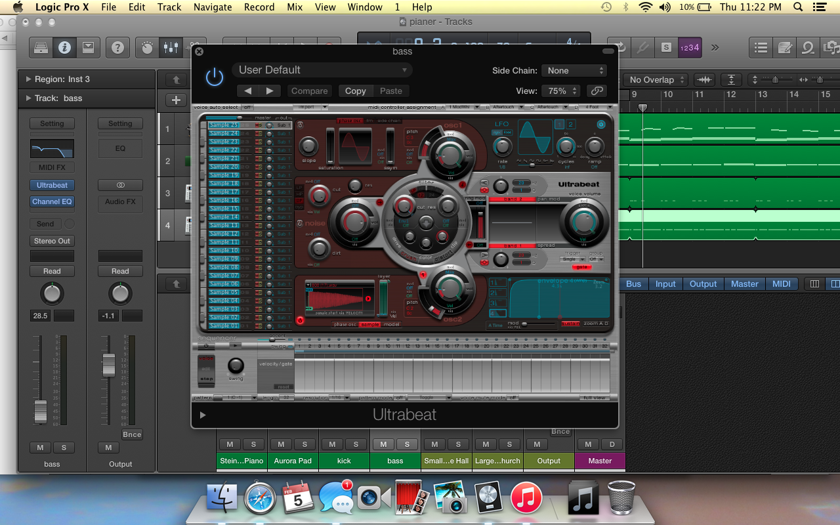Image resolution: width=840 pixels, height=525 pixels.
Task: Open Messages from the Dock
Action: (336, 497)
